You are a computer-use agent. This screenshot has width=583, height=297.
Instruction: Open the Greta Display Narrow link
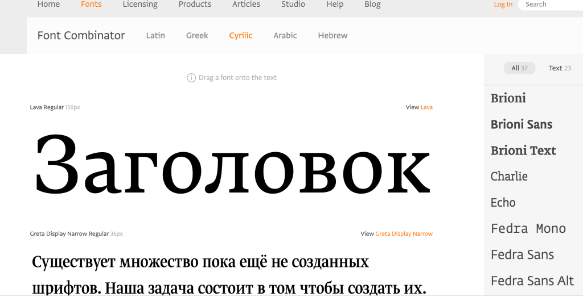click(x=404, y=234)
